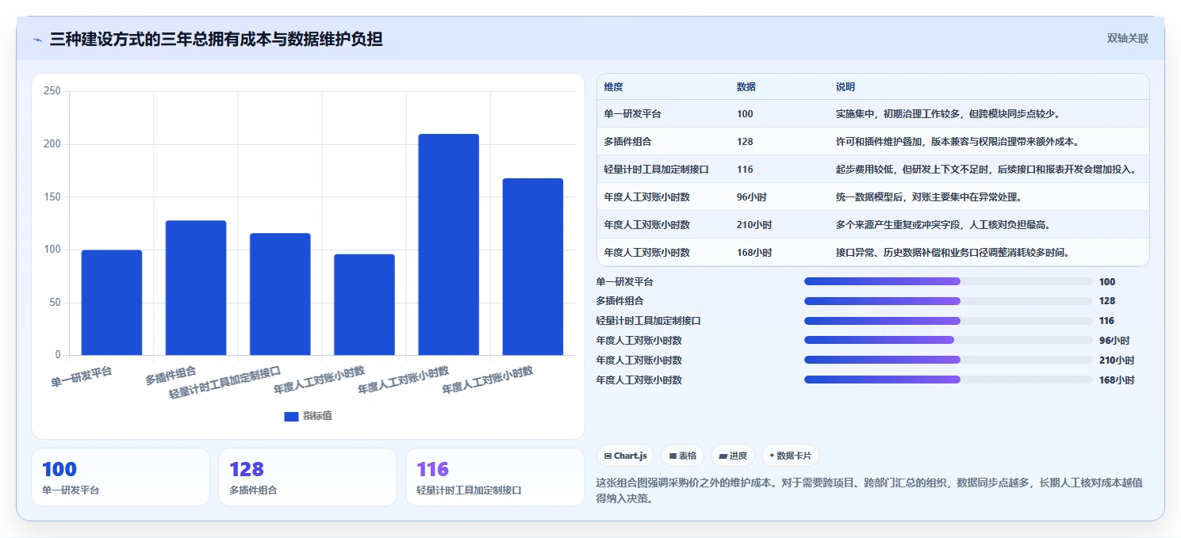Click the 多插件组合 bar in the chart

tap(196, 288)
